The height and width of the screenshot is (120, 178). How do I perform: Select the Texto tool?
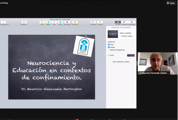click(x=54, y=22)
